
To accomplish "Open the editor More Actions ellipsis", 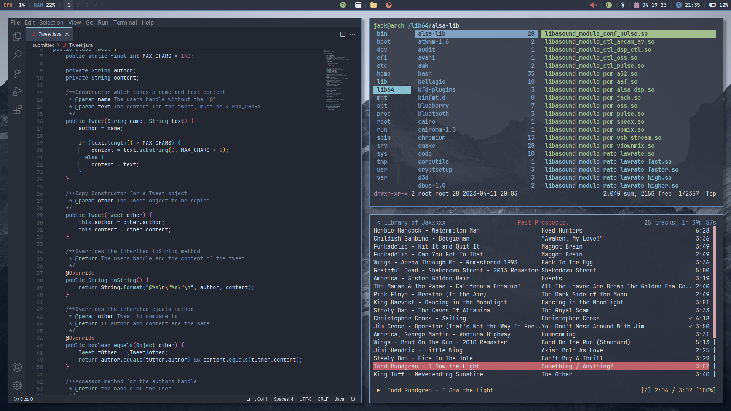I will [353, 34].
